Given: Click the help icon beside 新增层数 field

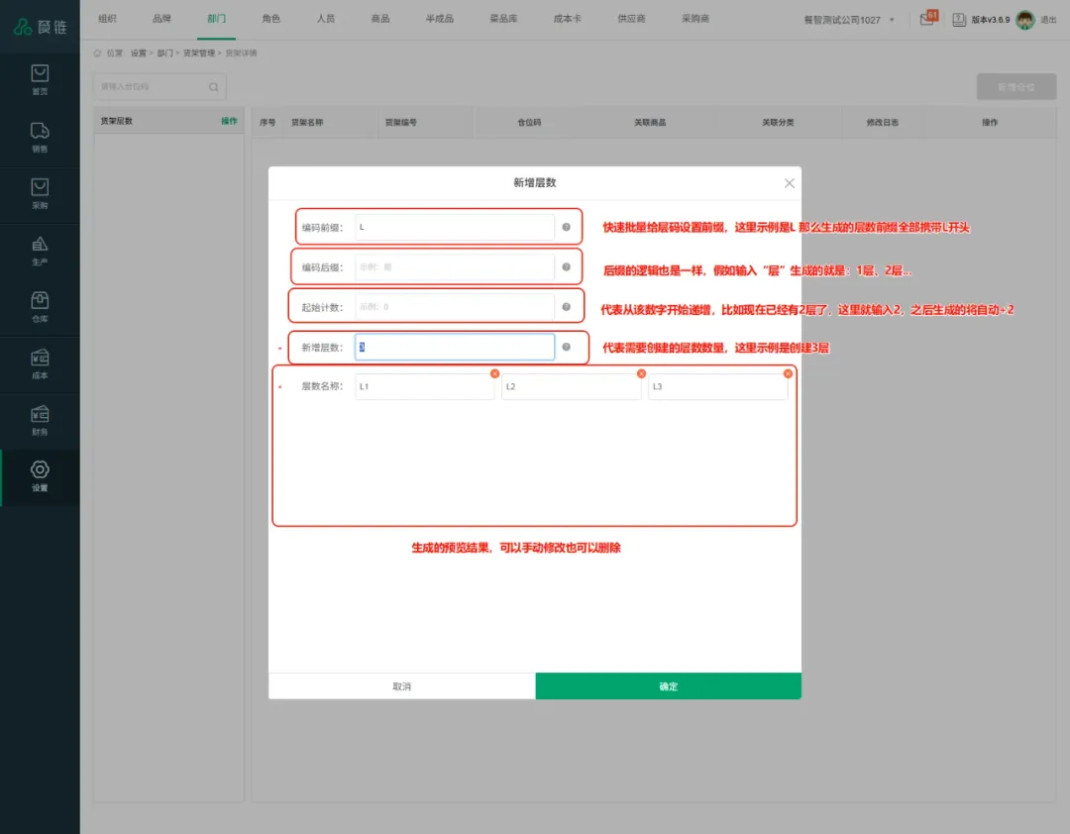Looking at the screenshot, I should tap(566, 347).
